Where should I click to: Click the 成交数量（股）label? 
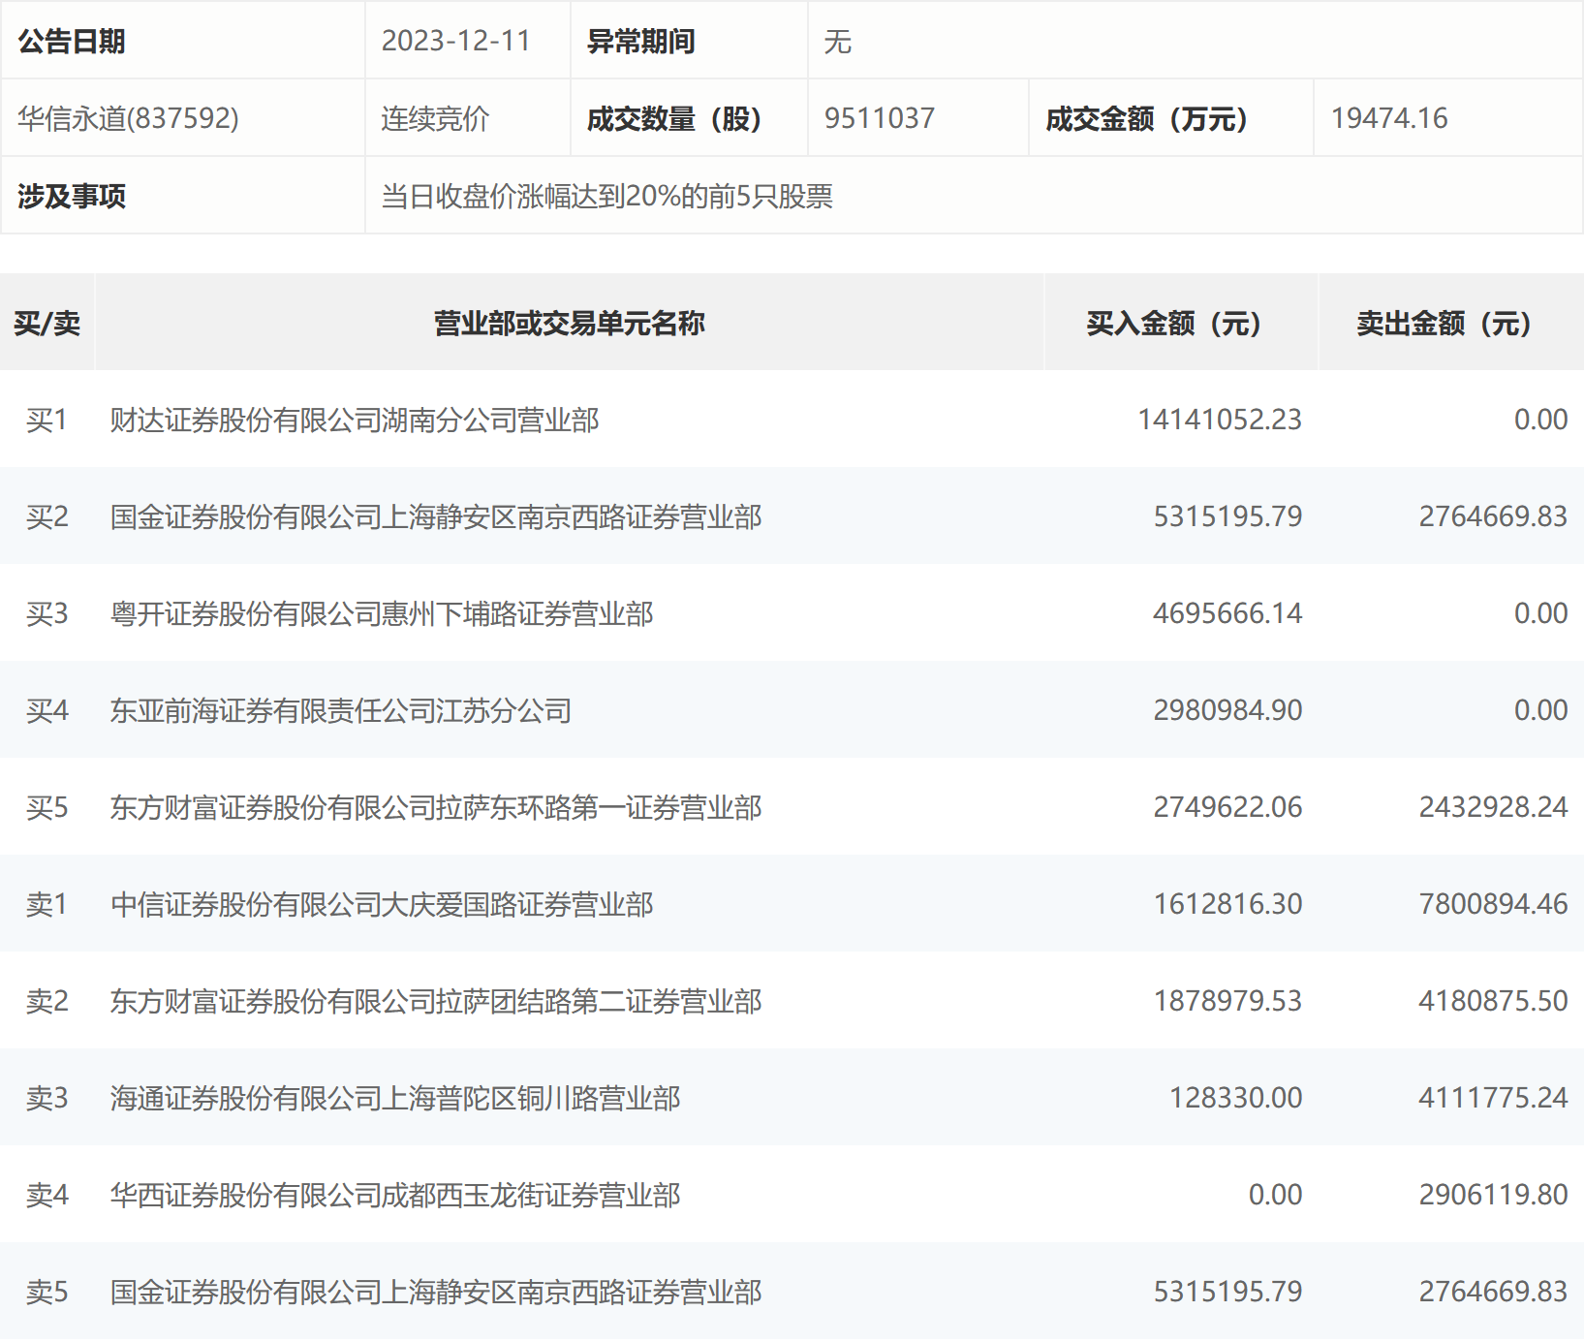(674, 118)
